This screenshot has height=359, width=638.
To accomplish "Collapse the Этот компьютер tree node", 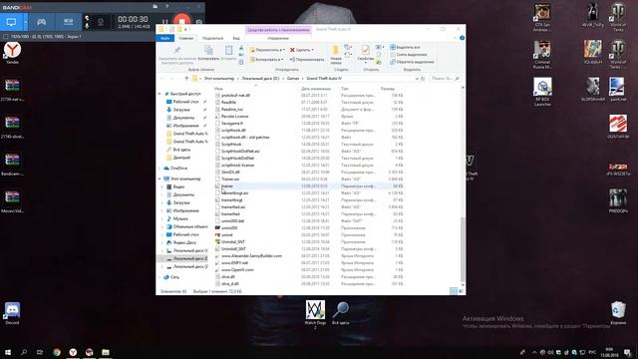I will click(159, 179).
